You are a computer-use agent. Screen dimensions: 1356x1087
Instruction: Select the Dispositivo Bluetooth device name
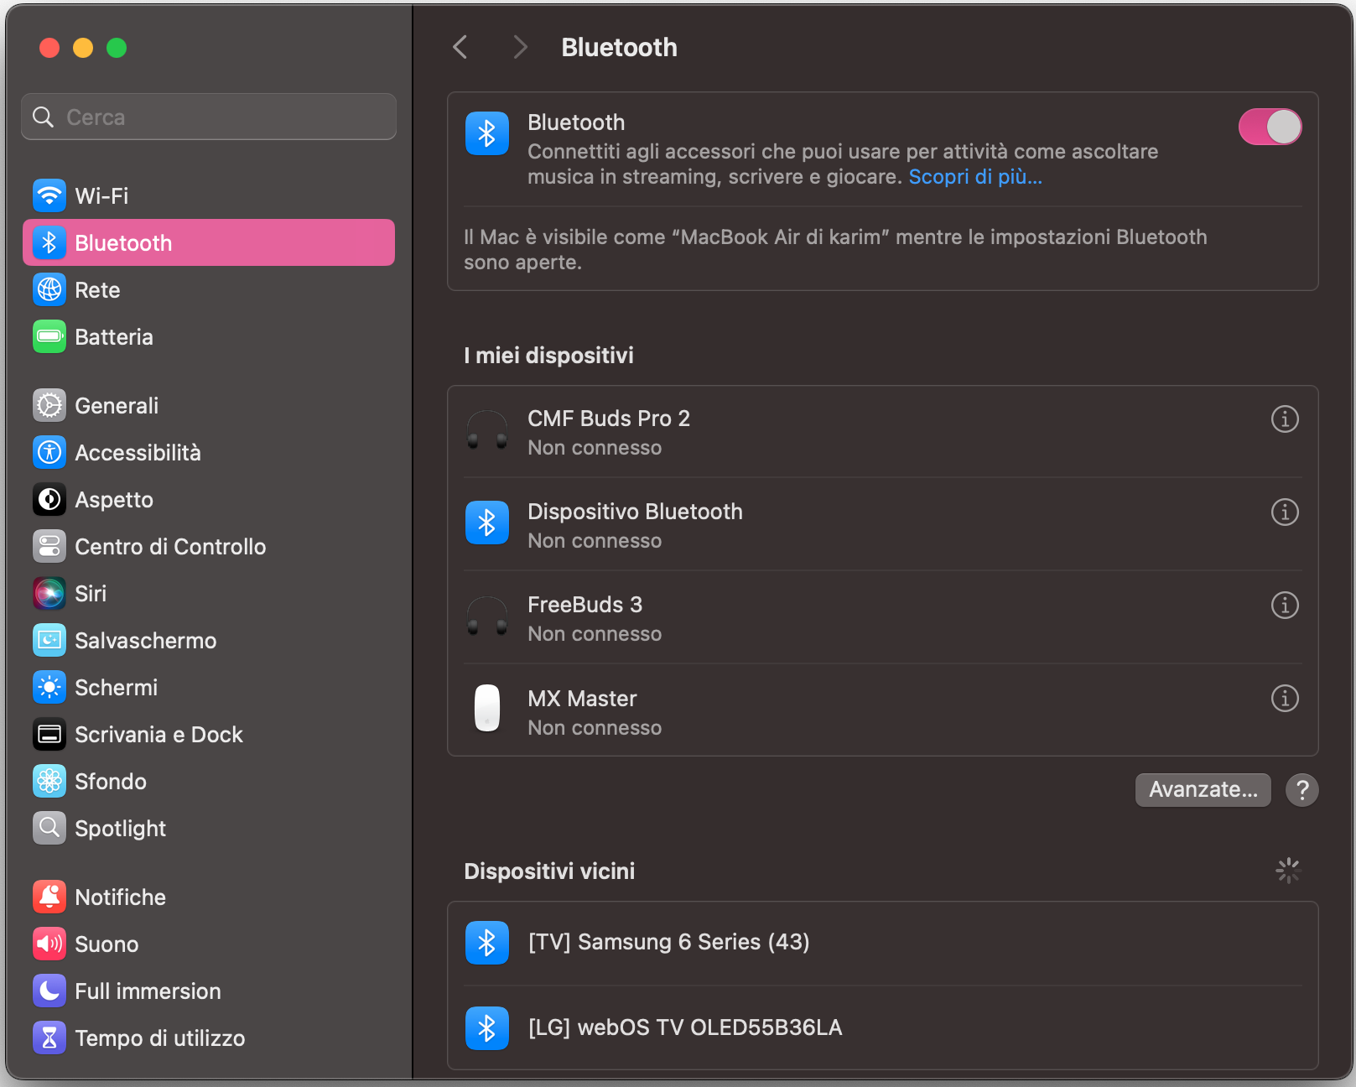click(635, 512)
